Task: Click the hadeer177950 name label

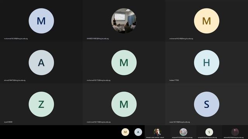Action: [x=174, y=80]
